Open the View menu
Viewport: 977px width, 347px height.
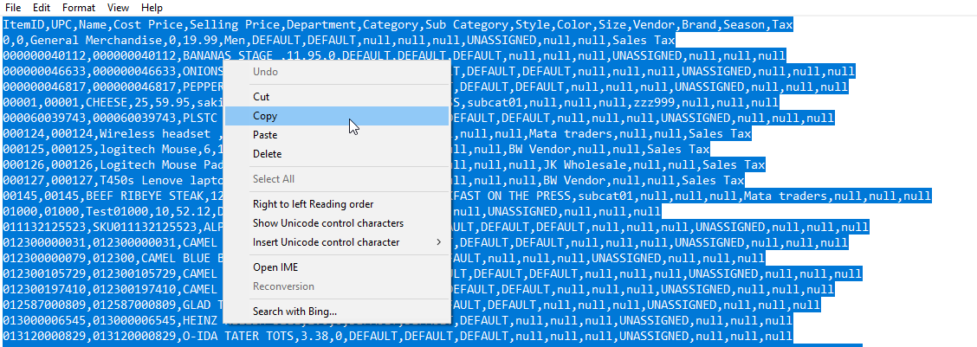(118, 8)
